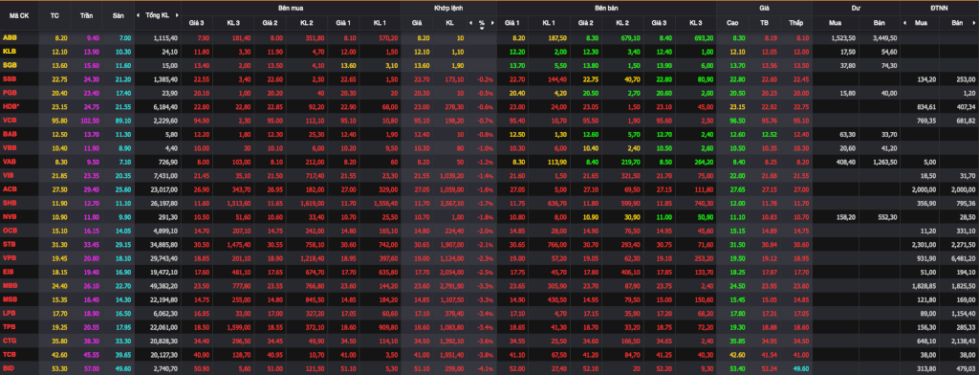Click the ĐTNN header group

pyautogui.click(x=939, y=8)
